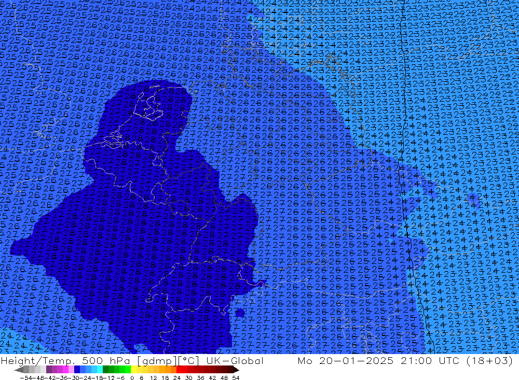Image resolution: width=519 pixels, height=380 pixels.
Task: Select the pale cyan swatch left of dark green
Action: point(100,370)
